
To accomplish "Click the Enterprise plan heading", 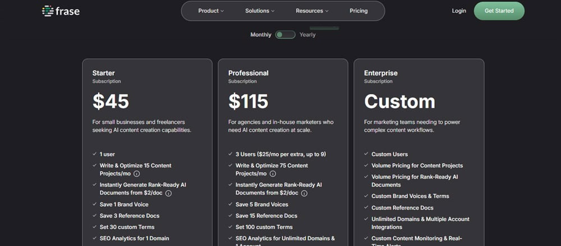I will pyautogui.click(x=381, y=73).
